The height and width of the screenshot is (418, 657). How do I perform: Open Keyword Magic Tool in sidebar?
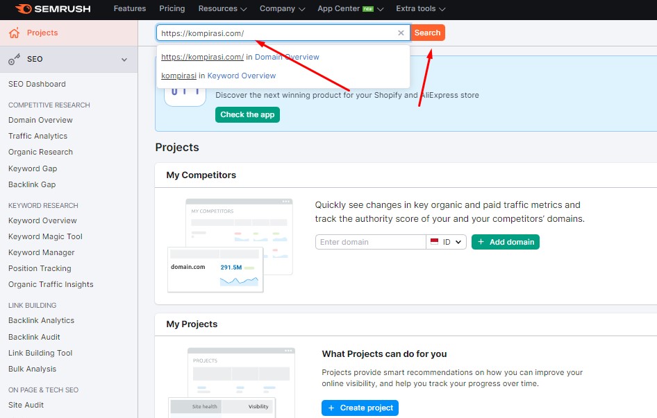pos(45,236)
